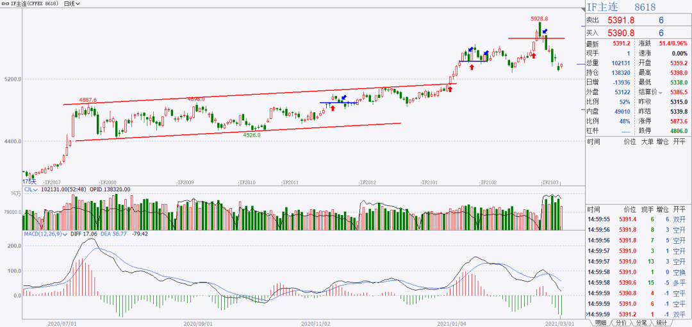Screen dimensions: 692x327
Task: Click the 最新 value 5391.2
Action: click(x=622, y=44)
